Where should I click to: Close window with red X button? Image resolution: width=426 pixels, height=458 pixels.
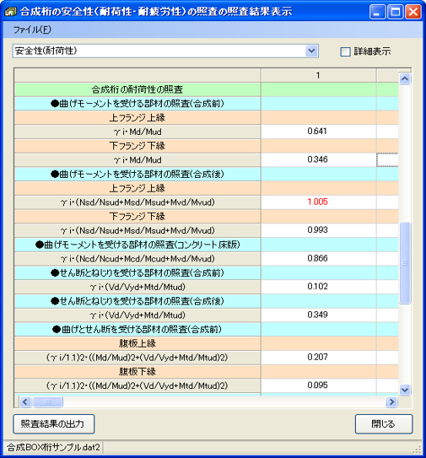tap(413, 13)
